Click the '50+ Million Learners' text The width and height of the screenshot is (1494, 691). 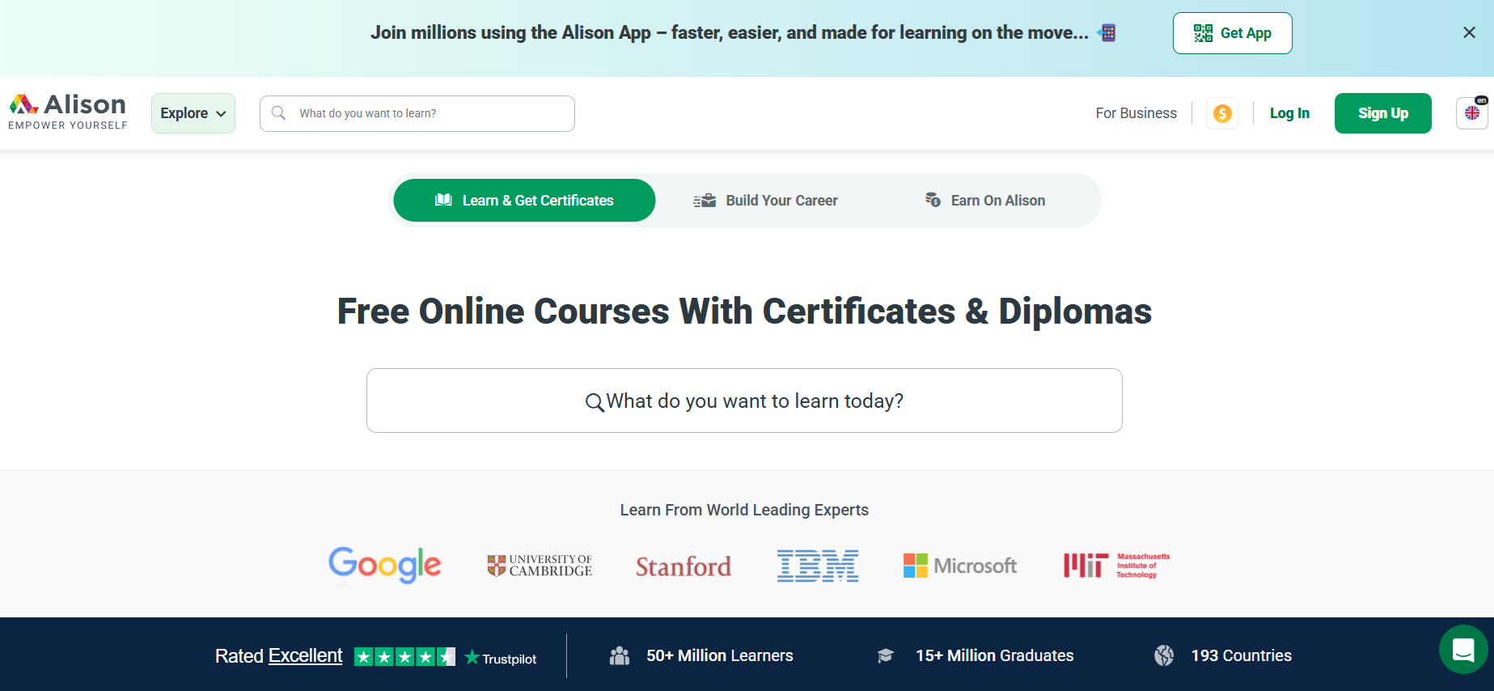tap(720, 655)
